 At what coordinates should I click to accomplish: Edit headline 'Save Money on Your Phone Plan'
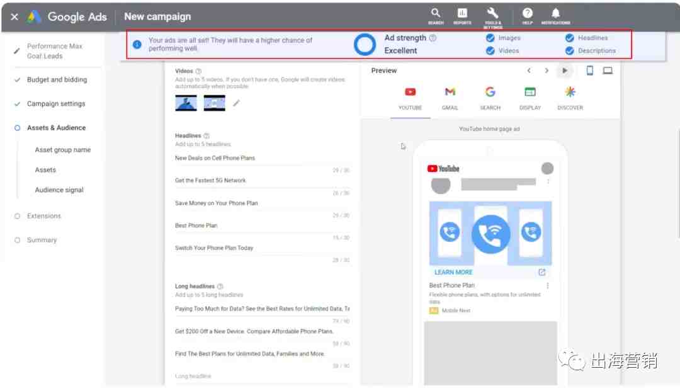(x=262, y=203)
